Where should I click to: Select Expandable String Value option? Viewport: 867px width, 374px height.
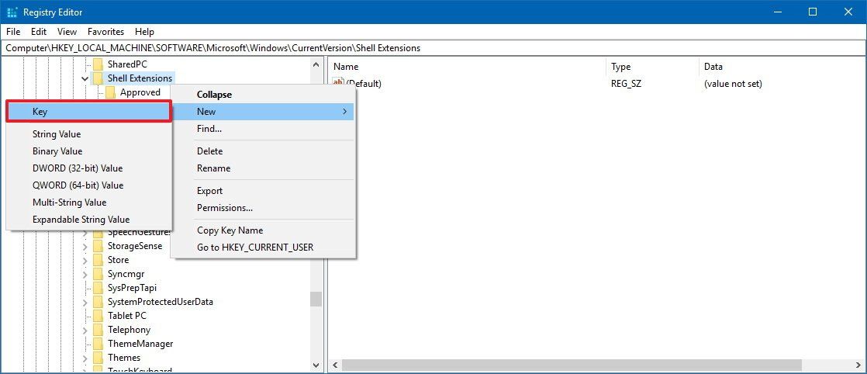(88, 220)
